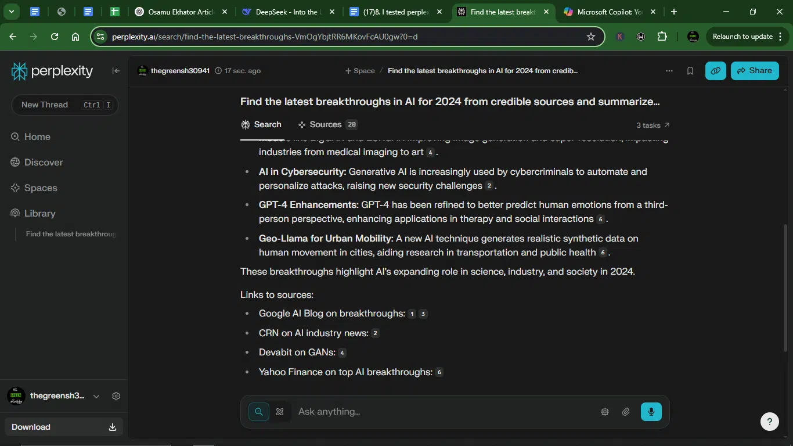View site information icon in address bar

pos(100,37)
